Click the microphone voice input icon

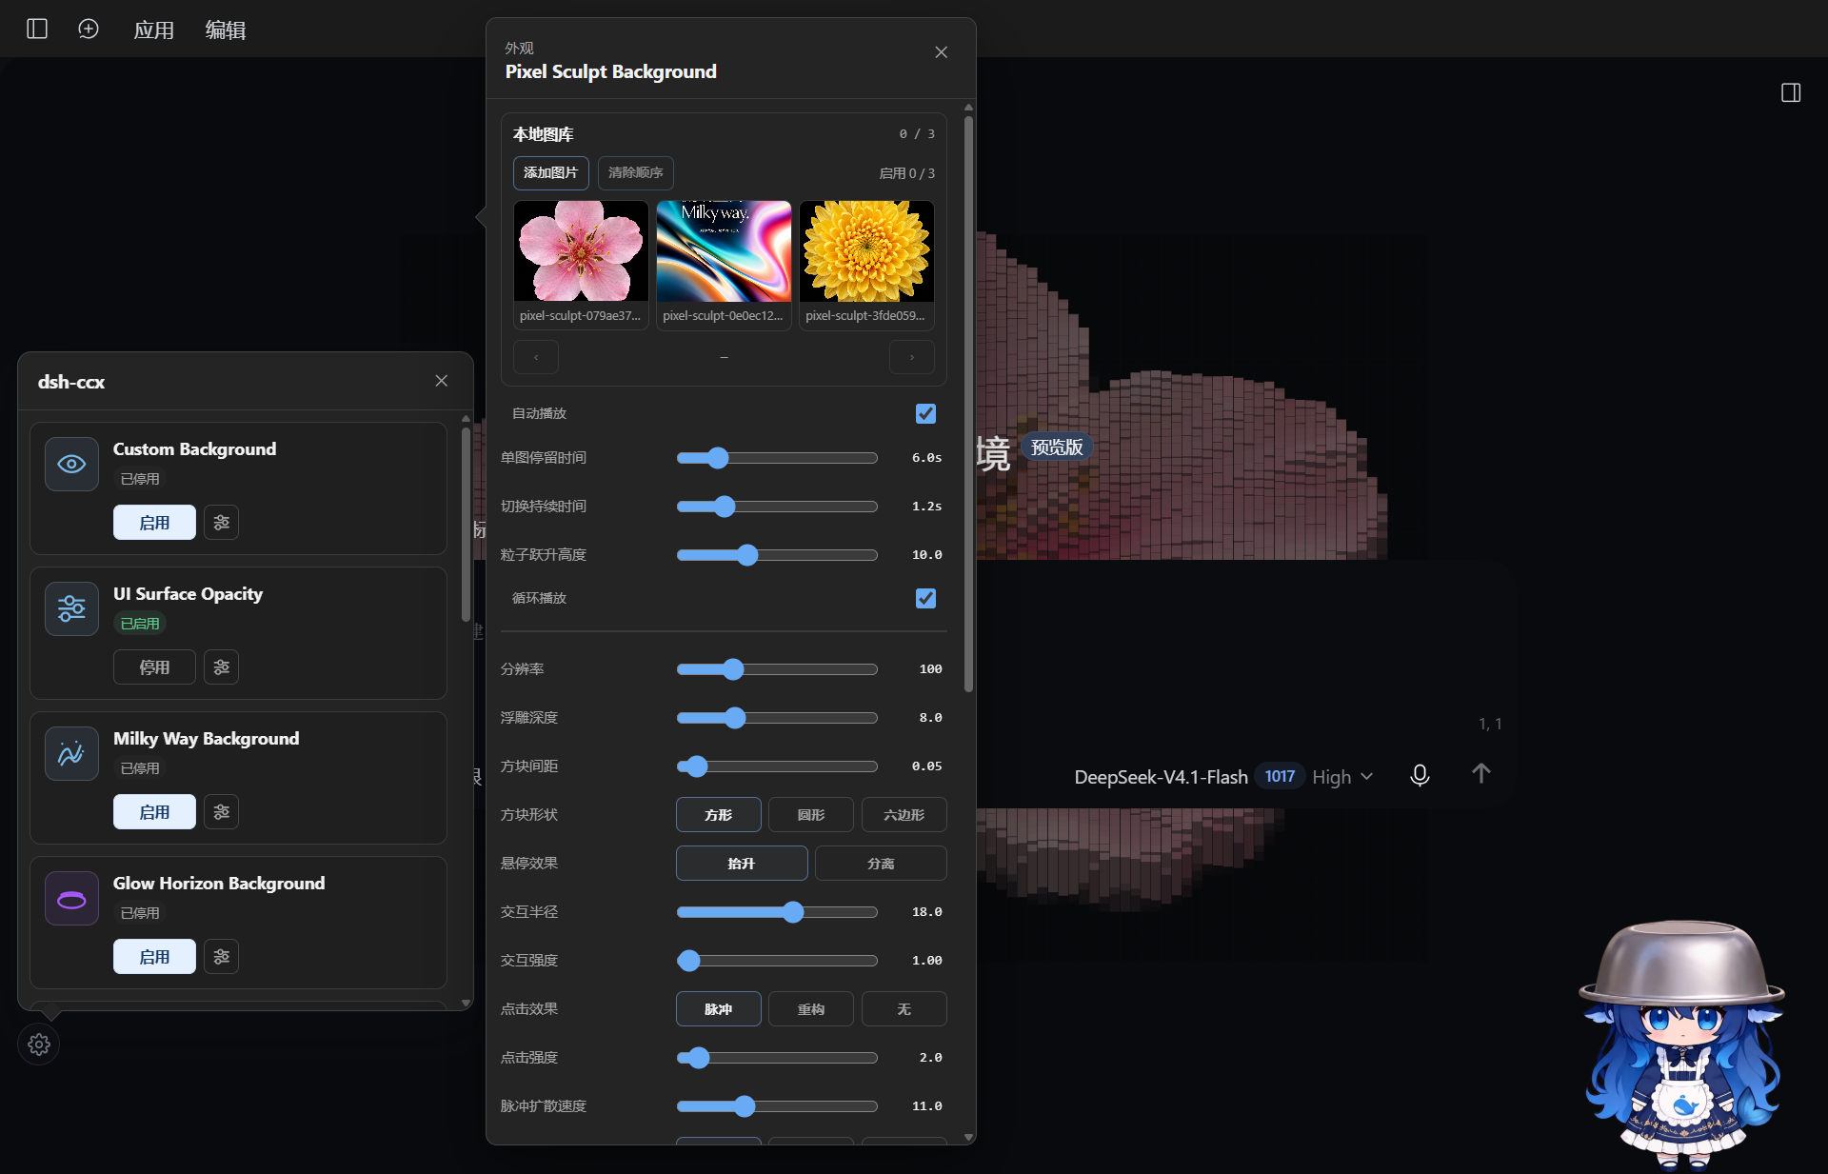coord(1420,775)
